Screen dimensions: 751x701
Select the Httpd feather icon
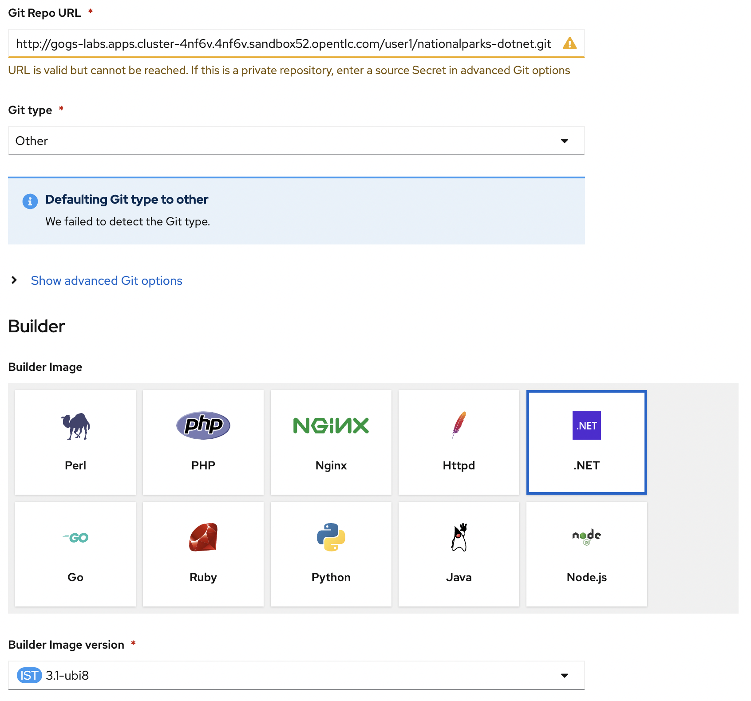coord(459,425)
